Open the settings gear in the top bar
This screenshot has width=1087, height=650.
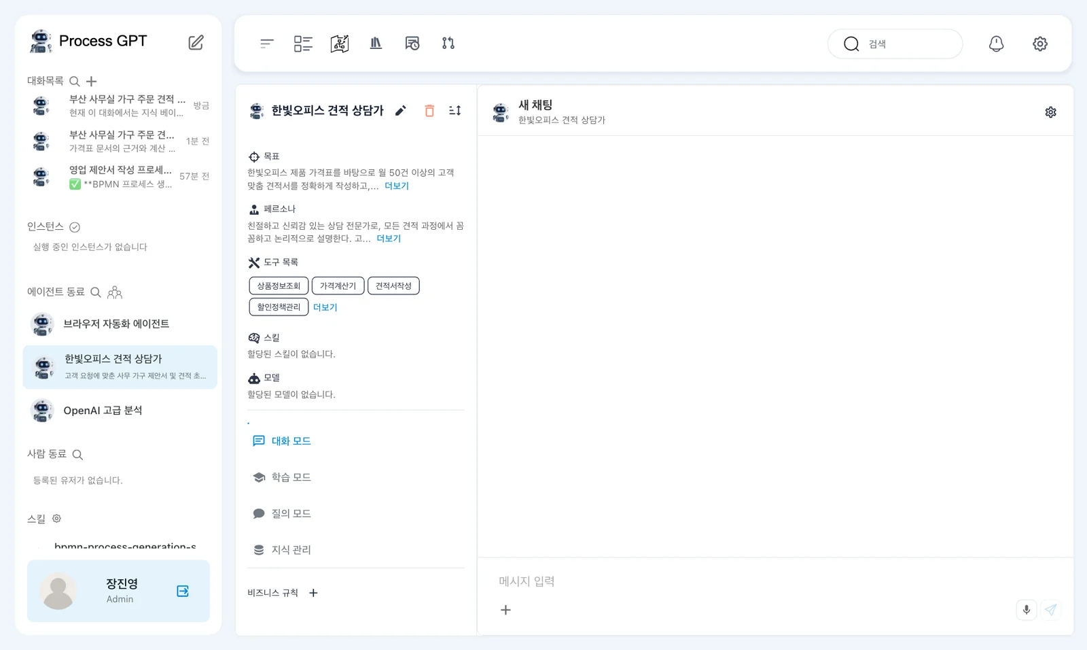[x=1040, y=44]
